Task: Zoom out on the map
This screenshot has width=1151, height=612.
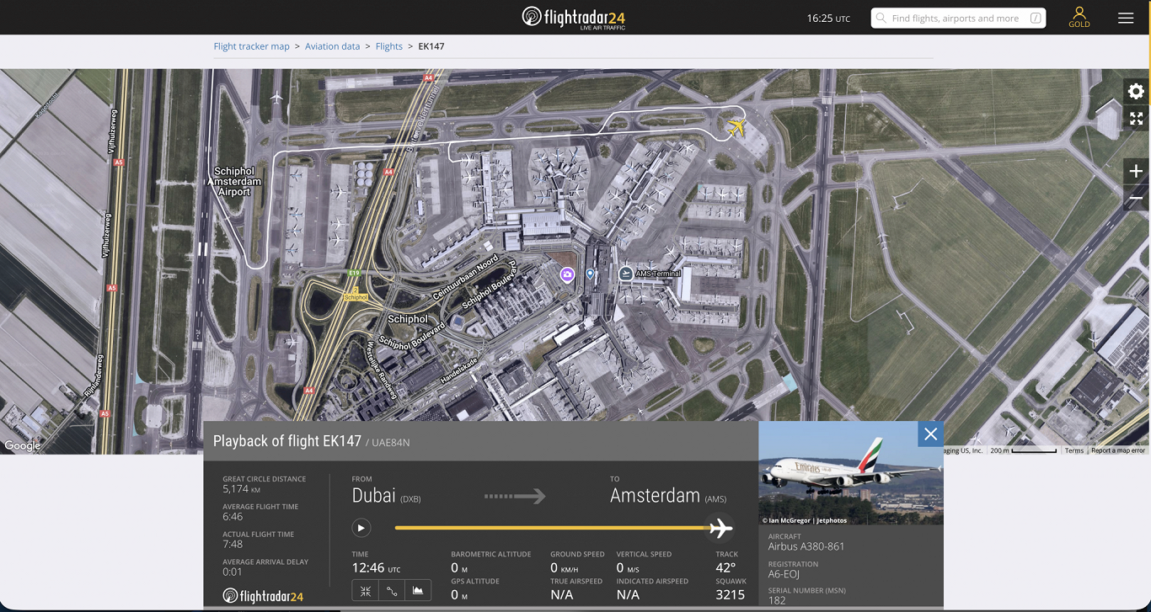Action: pyautogui.click(x=1136, y=199)
